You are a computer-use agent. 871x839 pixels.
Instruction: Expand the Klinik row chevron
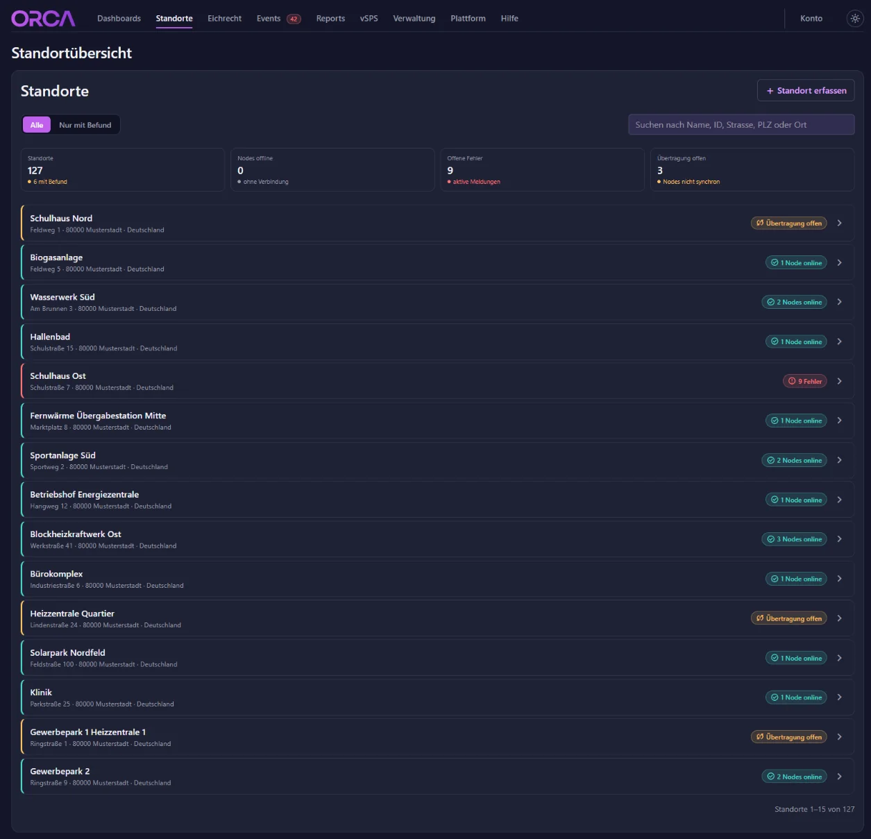click(x=840, y=697)
